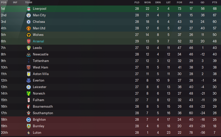Screen dimensions: 221x137
Task: Select the Brighton club badge
Action: click(x=29, y=120)
